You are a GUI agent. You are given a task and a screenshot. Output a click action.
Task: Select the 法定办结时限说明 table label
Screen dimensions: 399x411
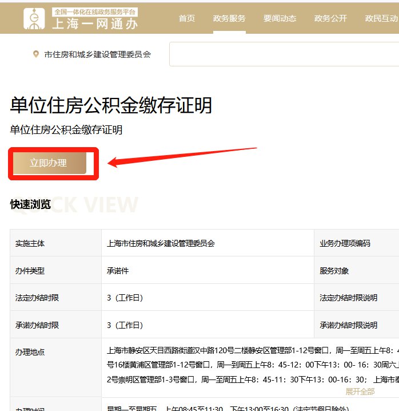pyautogui.click(x=349, y=298)
